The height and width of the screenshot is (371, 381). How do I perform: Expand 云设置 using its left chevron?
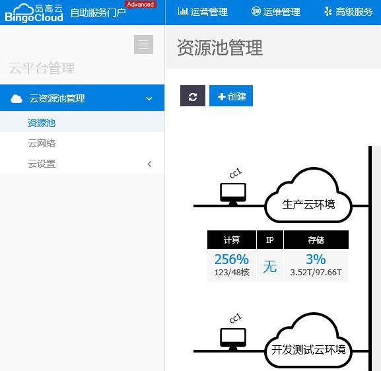(x=149, y=164)
